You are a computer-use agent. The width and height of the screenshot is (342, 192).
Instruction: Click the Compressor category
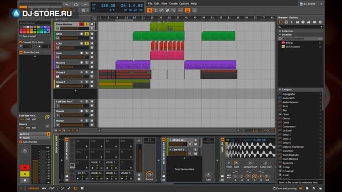289,126
